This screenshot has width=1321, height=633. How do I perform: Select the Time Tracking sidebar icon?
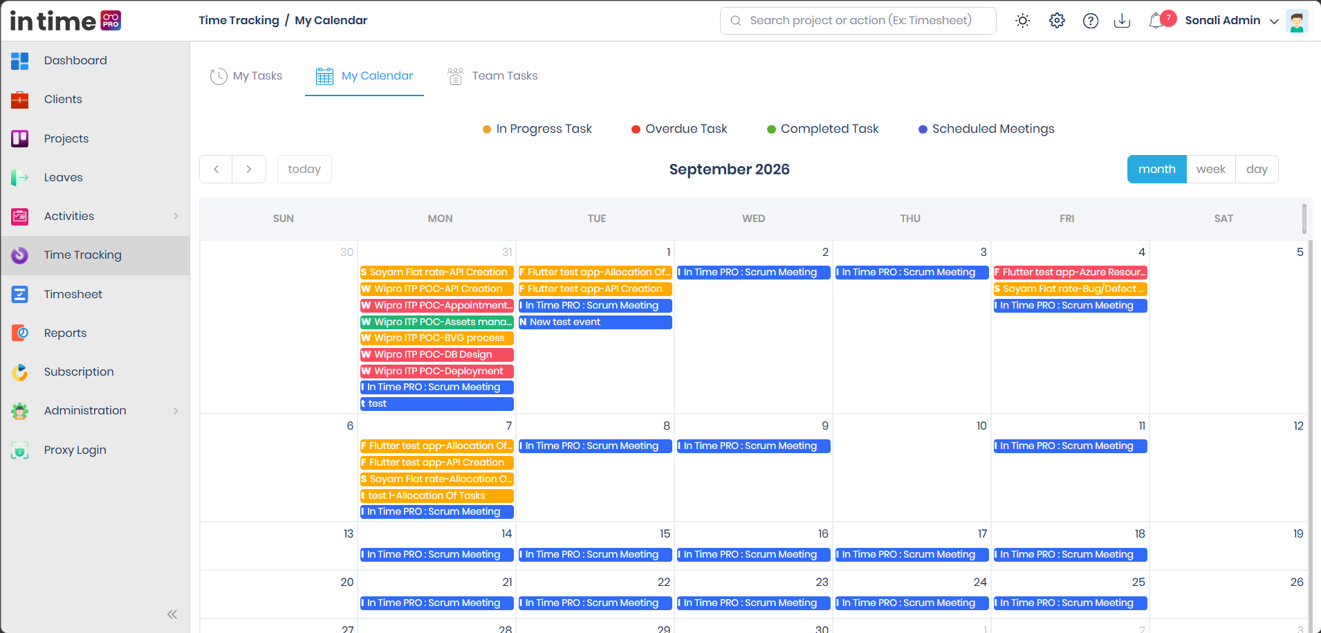pos(19,255)
